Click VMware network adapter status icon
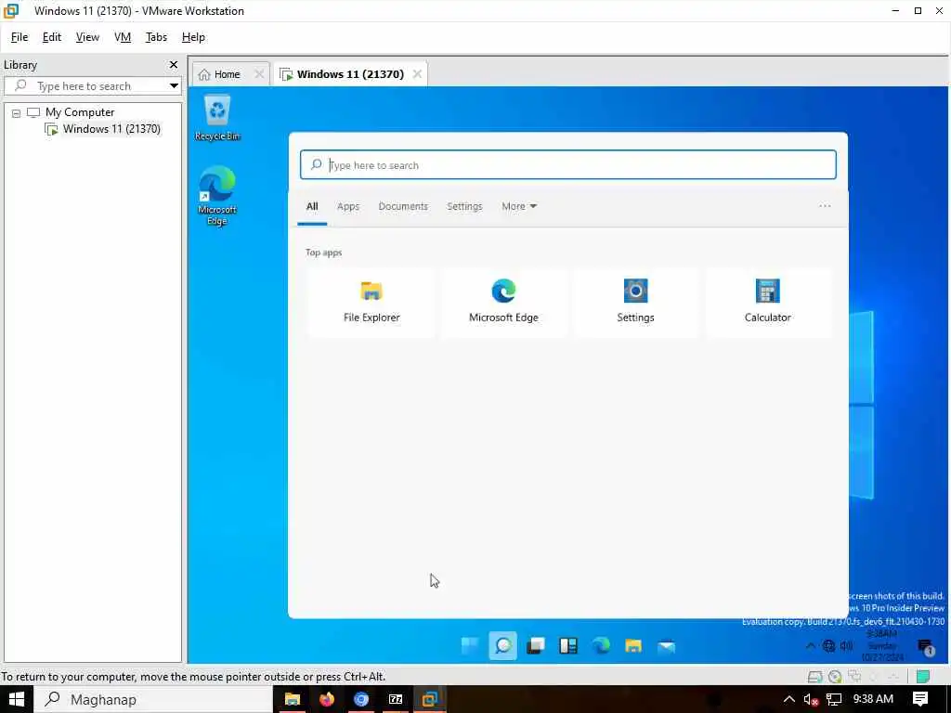Image resolution: width=951 pixels, height=713 pixels. tap(855, 676)
